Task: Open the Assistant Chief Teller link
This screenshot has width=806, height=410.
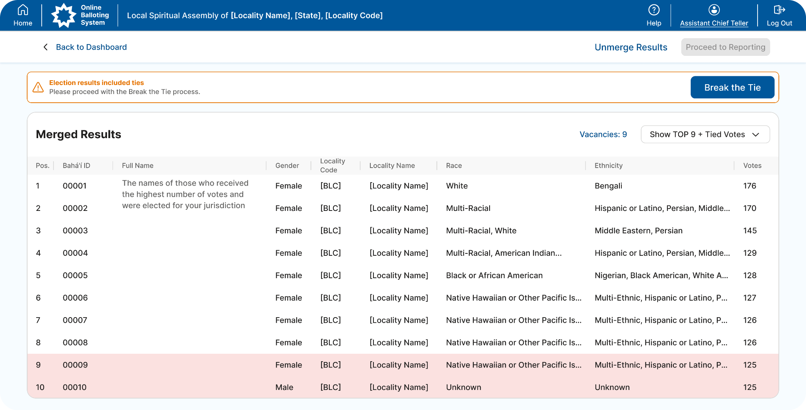Action: 714,23
